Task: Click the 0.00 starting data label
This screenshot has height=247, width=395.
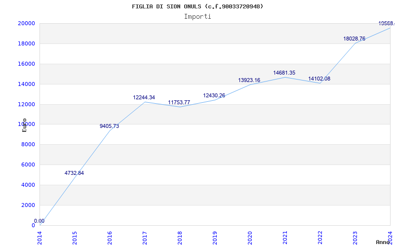Action: point(39,221)
